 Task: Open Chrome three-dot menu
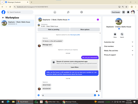(x=136, y=7)
